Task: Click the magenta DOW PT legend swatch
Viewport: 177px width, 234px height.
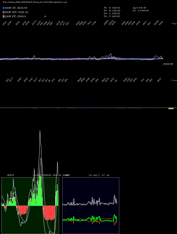Action: tap(4, 16)
